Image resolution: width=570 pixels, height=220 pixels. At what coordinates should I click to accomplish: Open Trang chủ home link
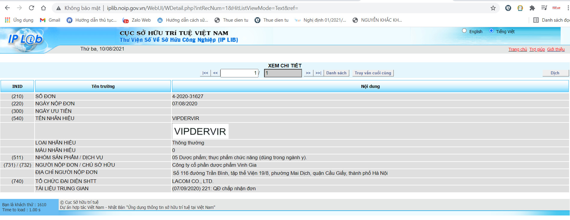(518, 49)
